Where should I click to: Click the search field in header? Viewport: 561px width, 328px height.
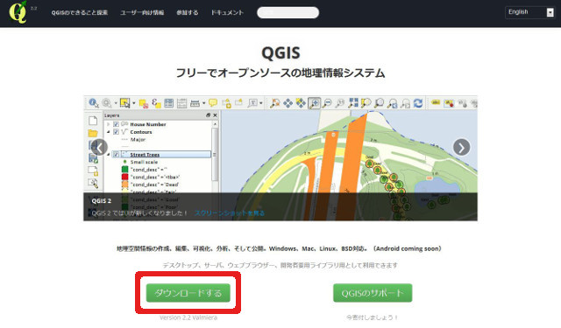coord(288,12)
